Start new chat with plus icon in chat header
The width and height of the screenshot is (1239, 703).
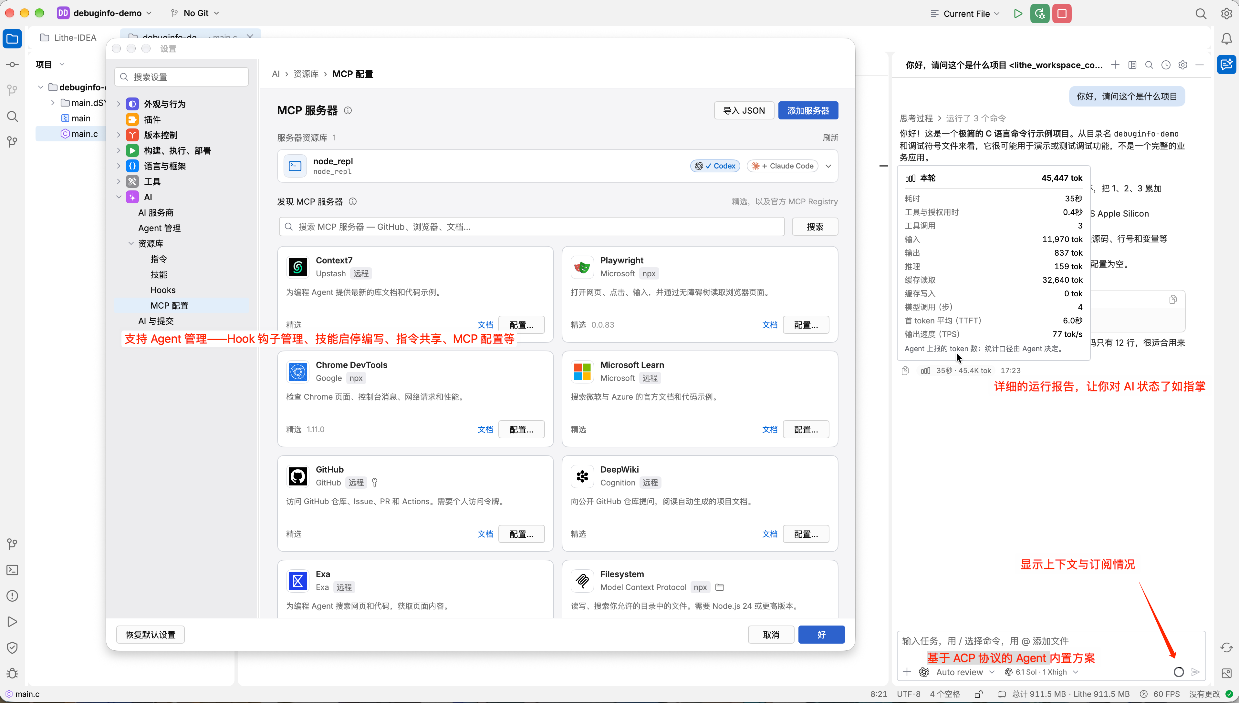pyautogui.click(x=1115, y=65)
